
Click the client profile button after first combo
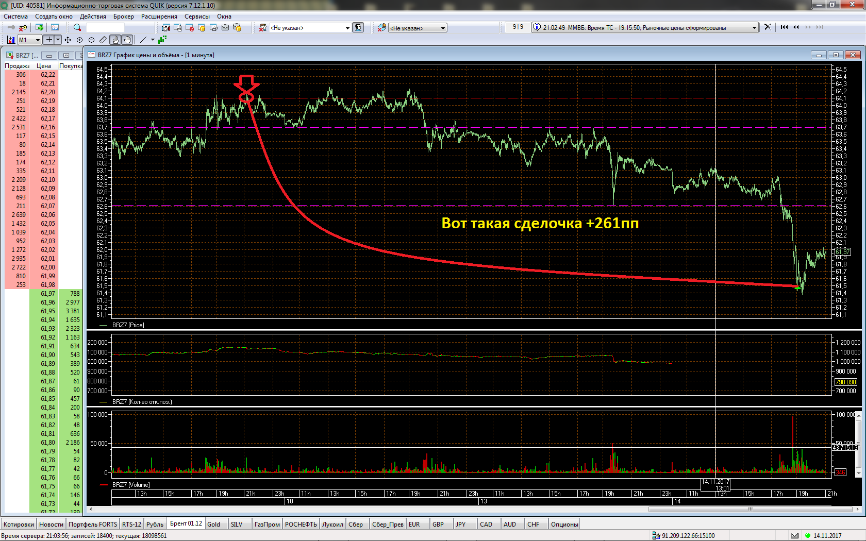(x=358, y=27)
